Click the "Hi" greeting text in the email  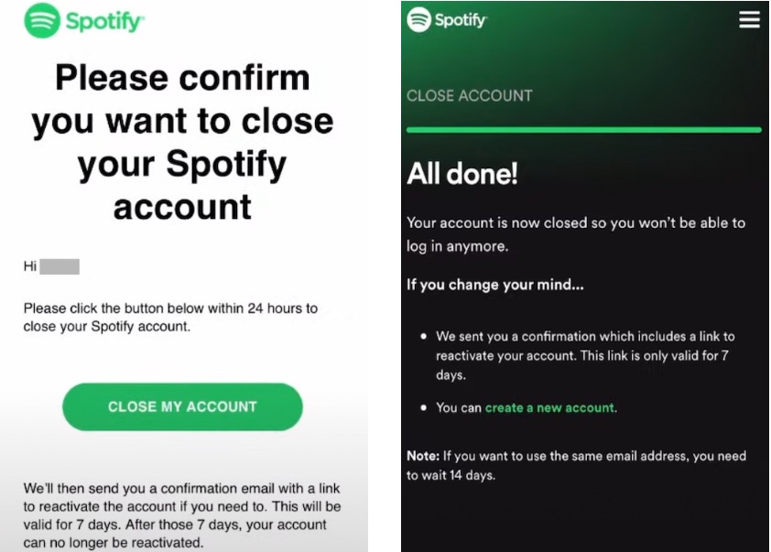30,267
